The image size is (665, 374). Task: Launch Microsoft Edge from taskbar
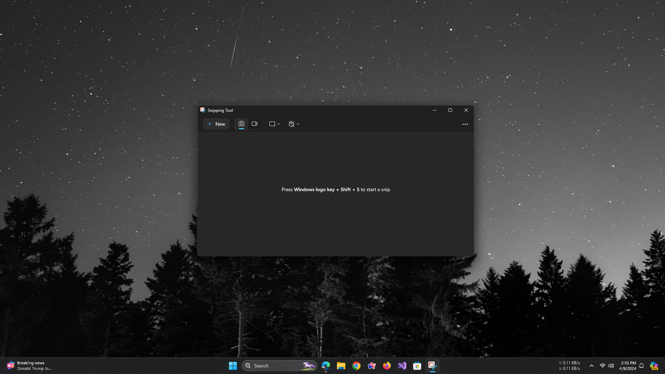[x=326, y=366]
